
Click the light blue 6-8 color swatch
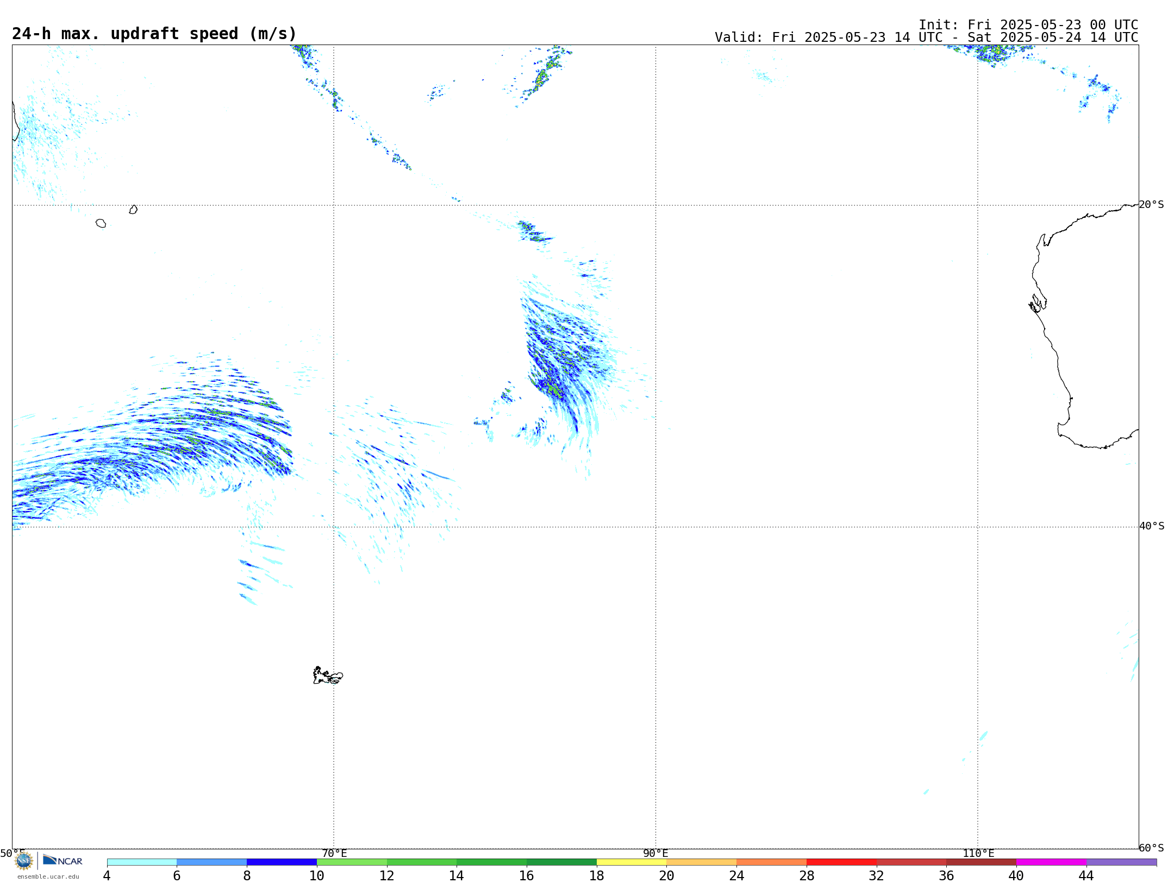212,862
